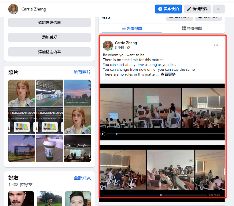The image size is (234, 206).
Task: Open the coffee cup photo thumbnail
Action: click(x=49, y=148)
